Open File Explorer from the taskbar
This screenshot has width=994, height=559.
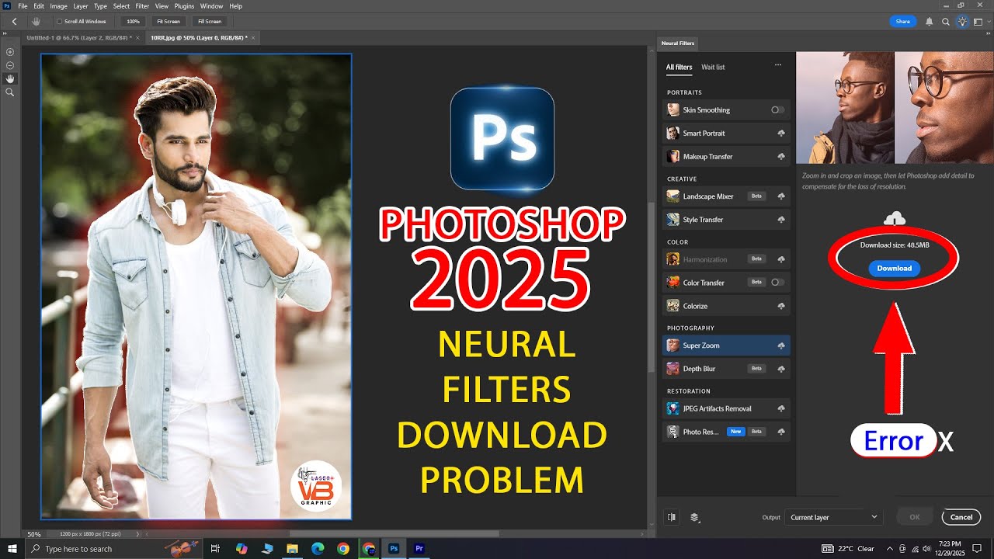coord(292,549)
